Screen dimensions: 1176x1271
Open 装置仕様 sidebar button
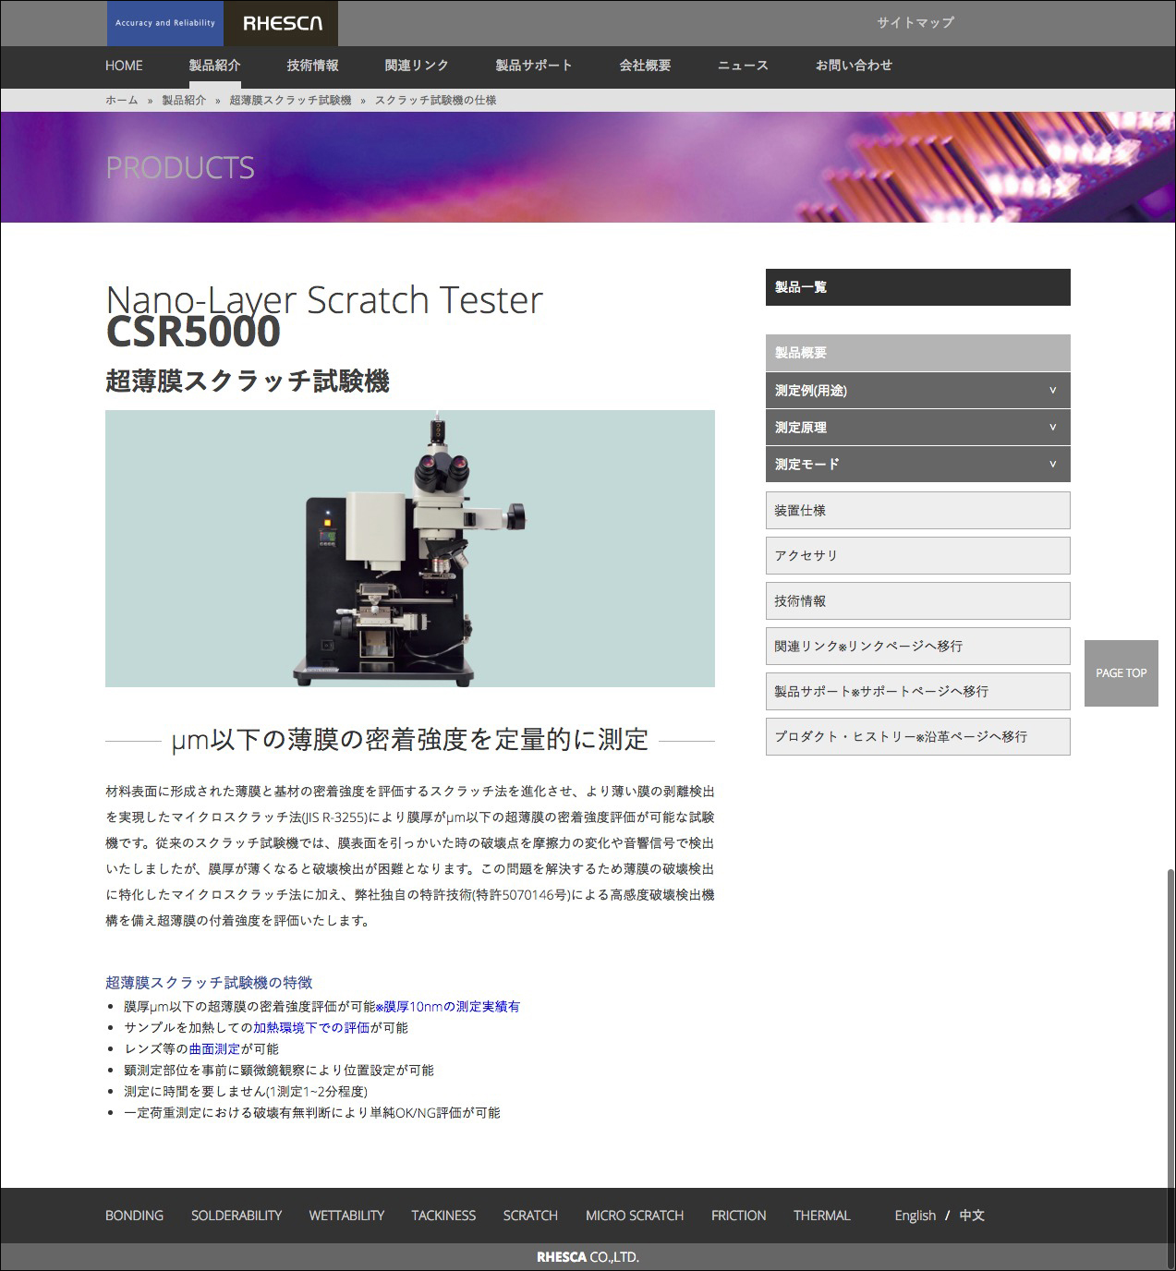(x=918, y=510)
